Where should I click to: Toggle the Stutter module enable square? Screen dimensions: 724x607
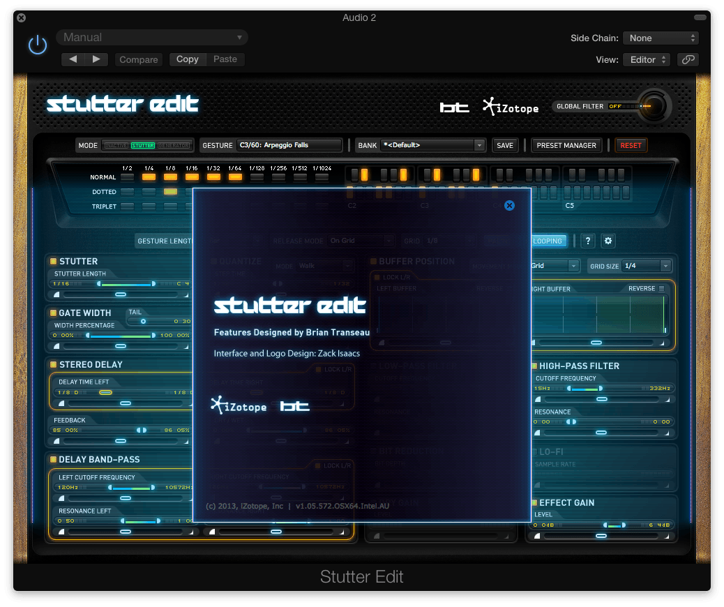tap(53, 261)
